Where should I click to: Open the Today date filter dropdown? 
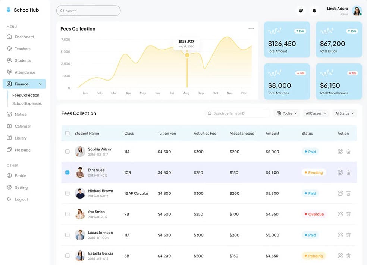286,113
